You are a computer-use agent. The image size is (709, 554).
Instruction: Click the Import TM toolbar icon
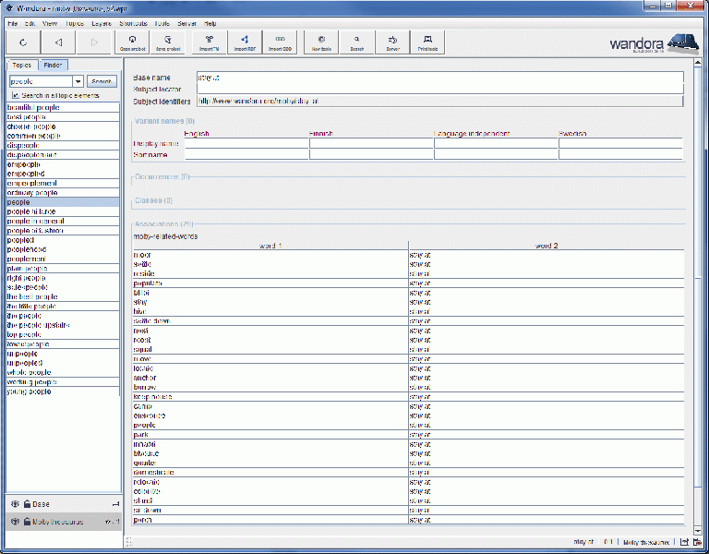point(210,42)
